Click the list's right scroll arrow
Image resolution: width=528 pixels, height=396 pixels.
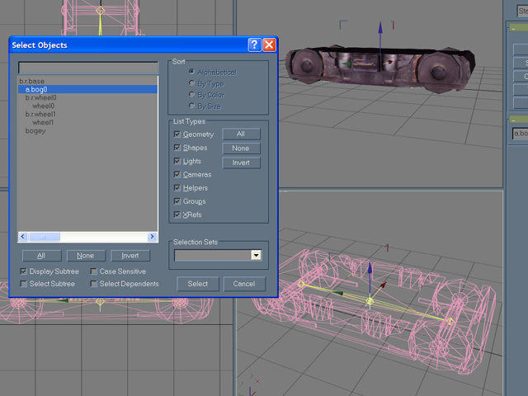click(x=153, y=237)
